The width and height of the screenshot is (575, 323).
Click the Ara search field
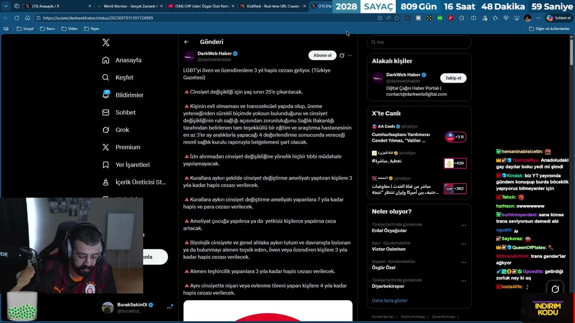click(419, 42)
